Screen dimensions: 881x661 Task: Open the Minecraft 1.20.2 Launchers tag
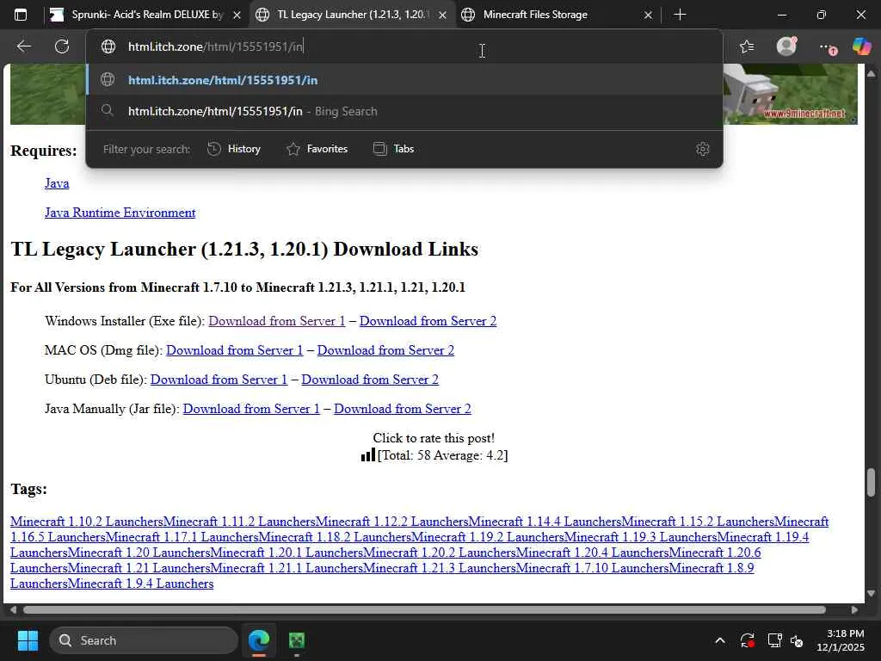coord(382,553)
